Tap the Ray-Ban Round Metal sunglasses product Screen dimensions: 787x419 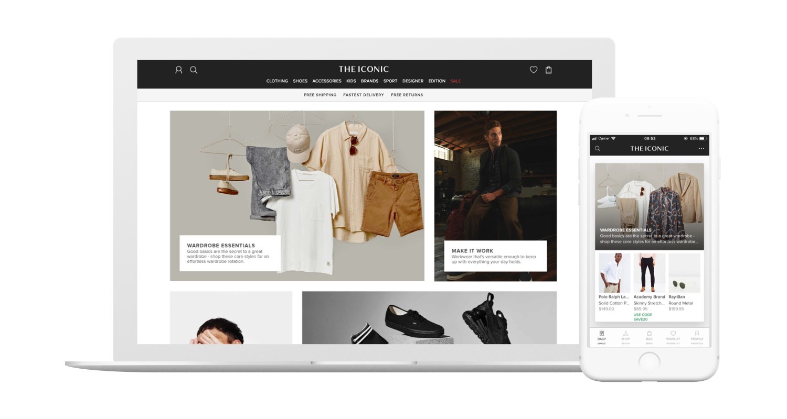coord(684,283)
